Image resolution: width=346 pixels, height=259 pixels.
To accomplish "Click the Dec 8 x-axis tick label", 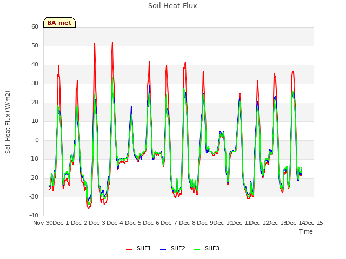I will coord(188,223).
